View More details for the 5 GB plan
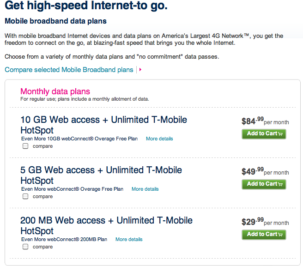The height and width of the screenshot is (266, 303). [x=145, y=189]
